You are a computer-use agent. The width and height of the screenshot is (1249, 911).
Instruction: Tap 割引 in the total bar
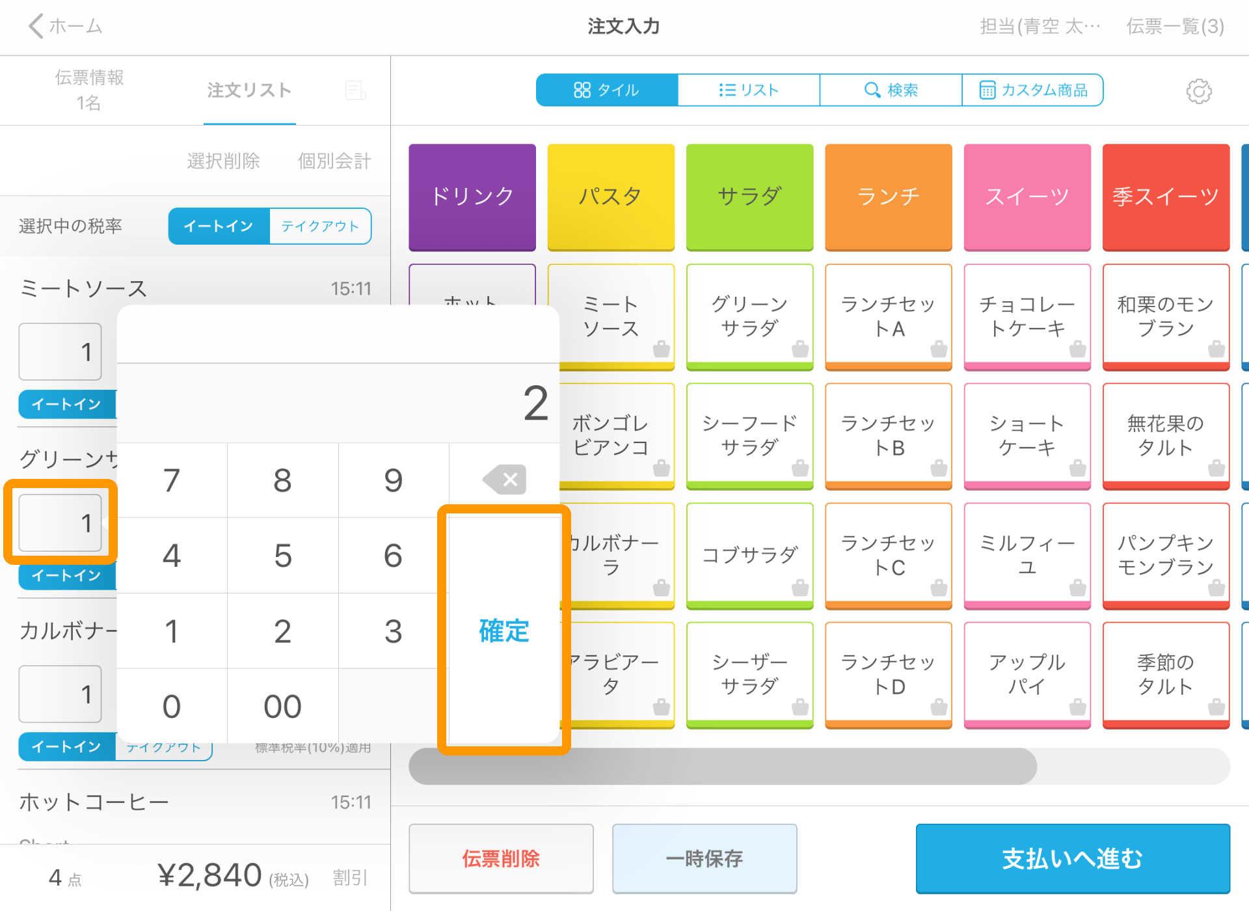click(x=350, y=878)
